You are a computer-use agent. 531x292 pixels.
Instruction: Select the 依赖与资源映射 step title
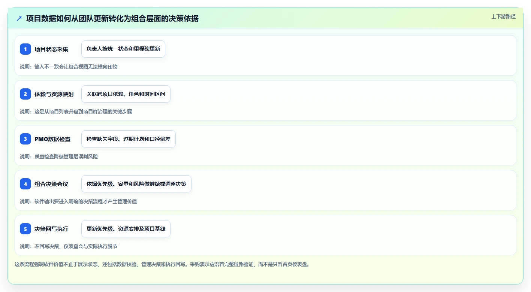54,94
